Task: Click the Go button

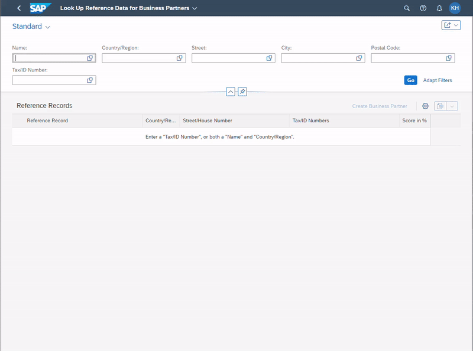Action: coord(410,80)
